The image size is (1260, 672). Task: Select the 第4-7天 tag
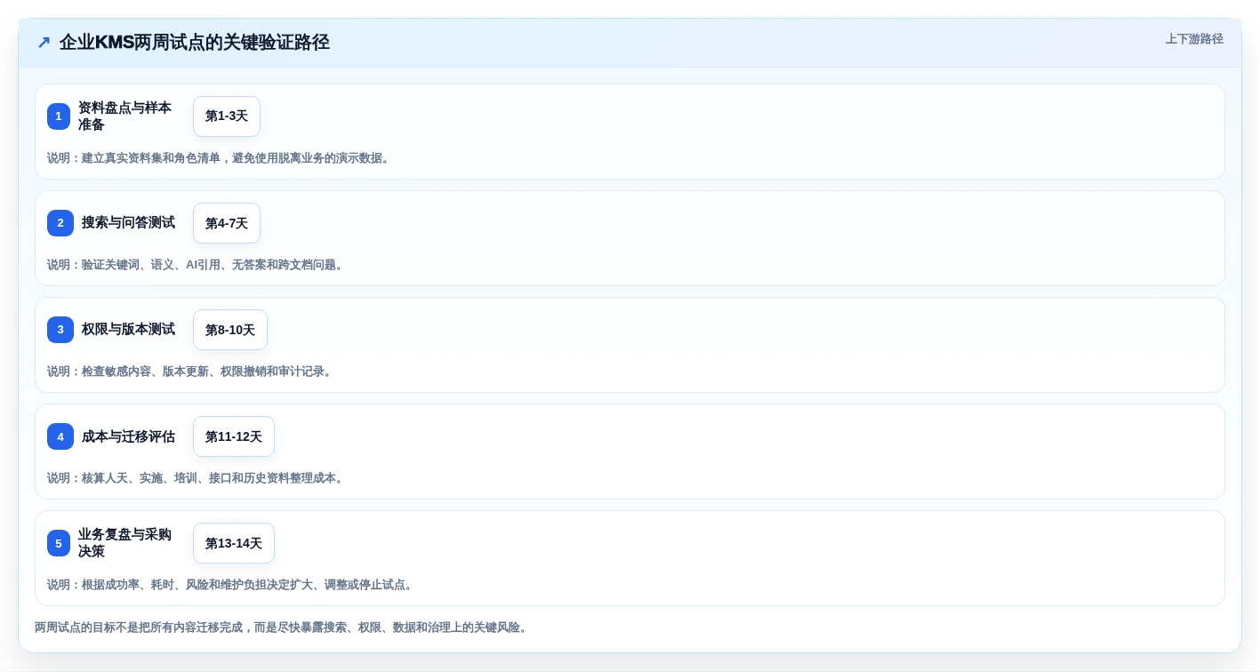(227, 223)
